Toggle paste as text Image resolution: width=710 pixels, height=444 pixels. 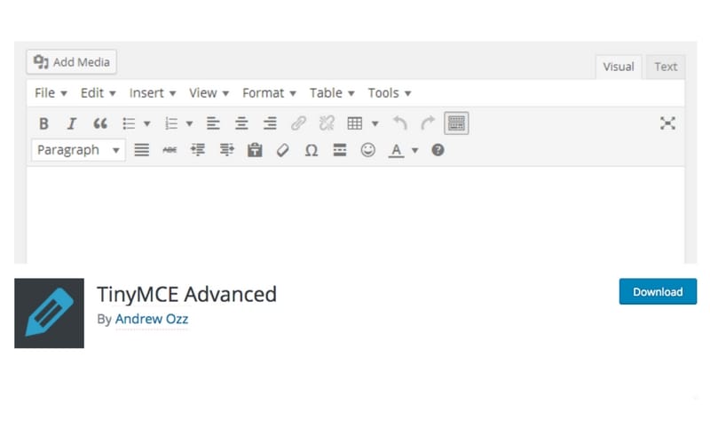point(255,150)
